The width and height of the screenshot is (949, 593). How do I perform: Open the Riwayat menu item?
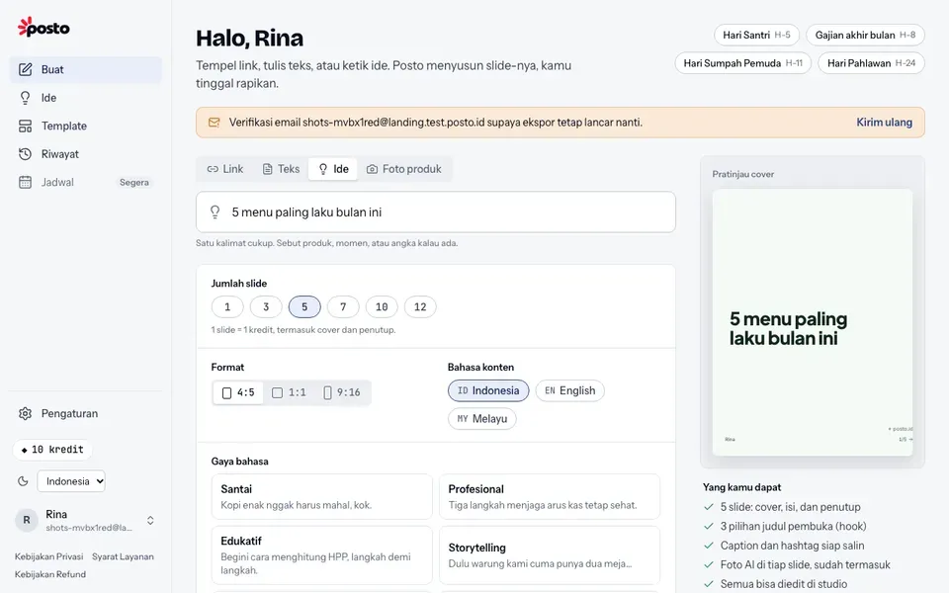(85, 154)
